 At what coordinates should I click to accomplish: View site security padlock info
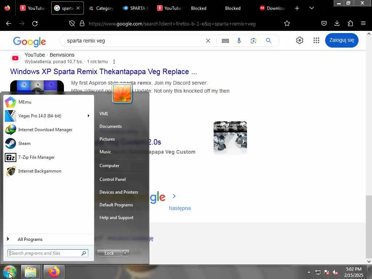click(x=82, y=24)
